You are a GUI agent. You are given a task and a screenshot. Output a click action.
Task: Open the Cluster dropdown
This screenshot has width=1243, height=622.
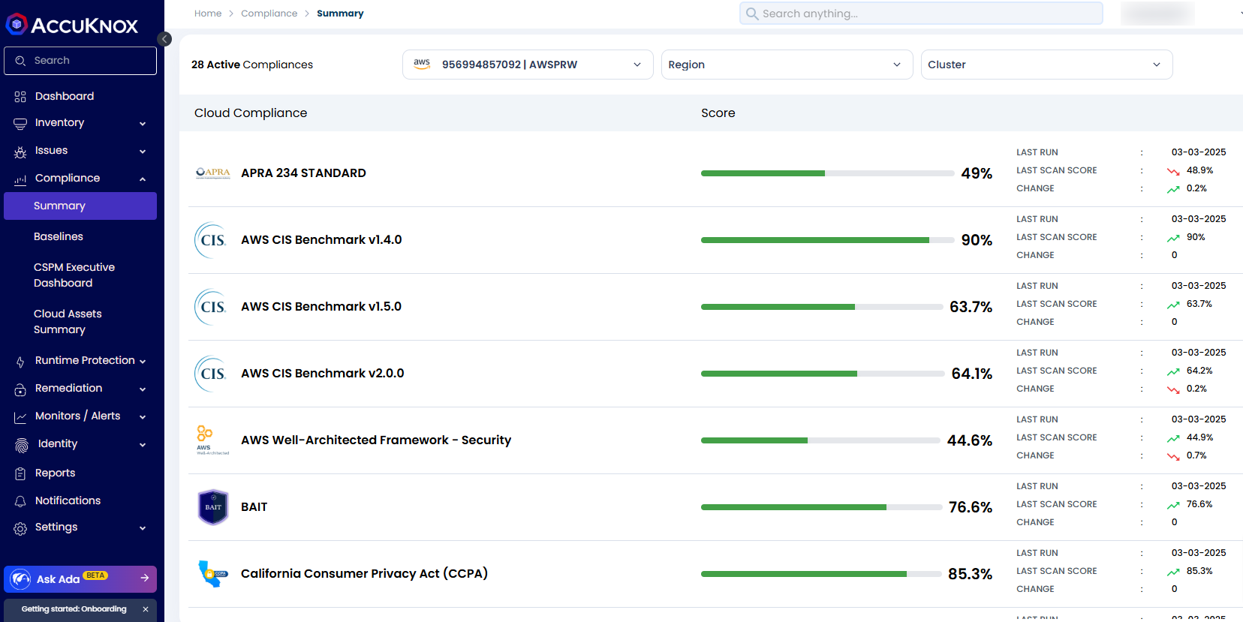pos(1046,65)
